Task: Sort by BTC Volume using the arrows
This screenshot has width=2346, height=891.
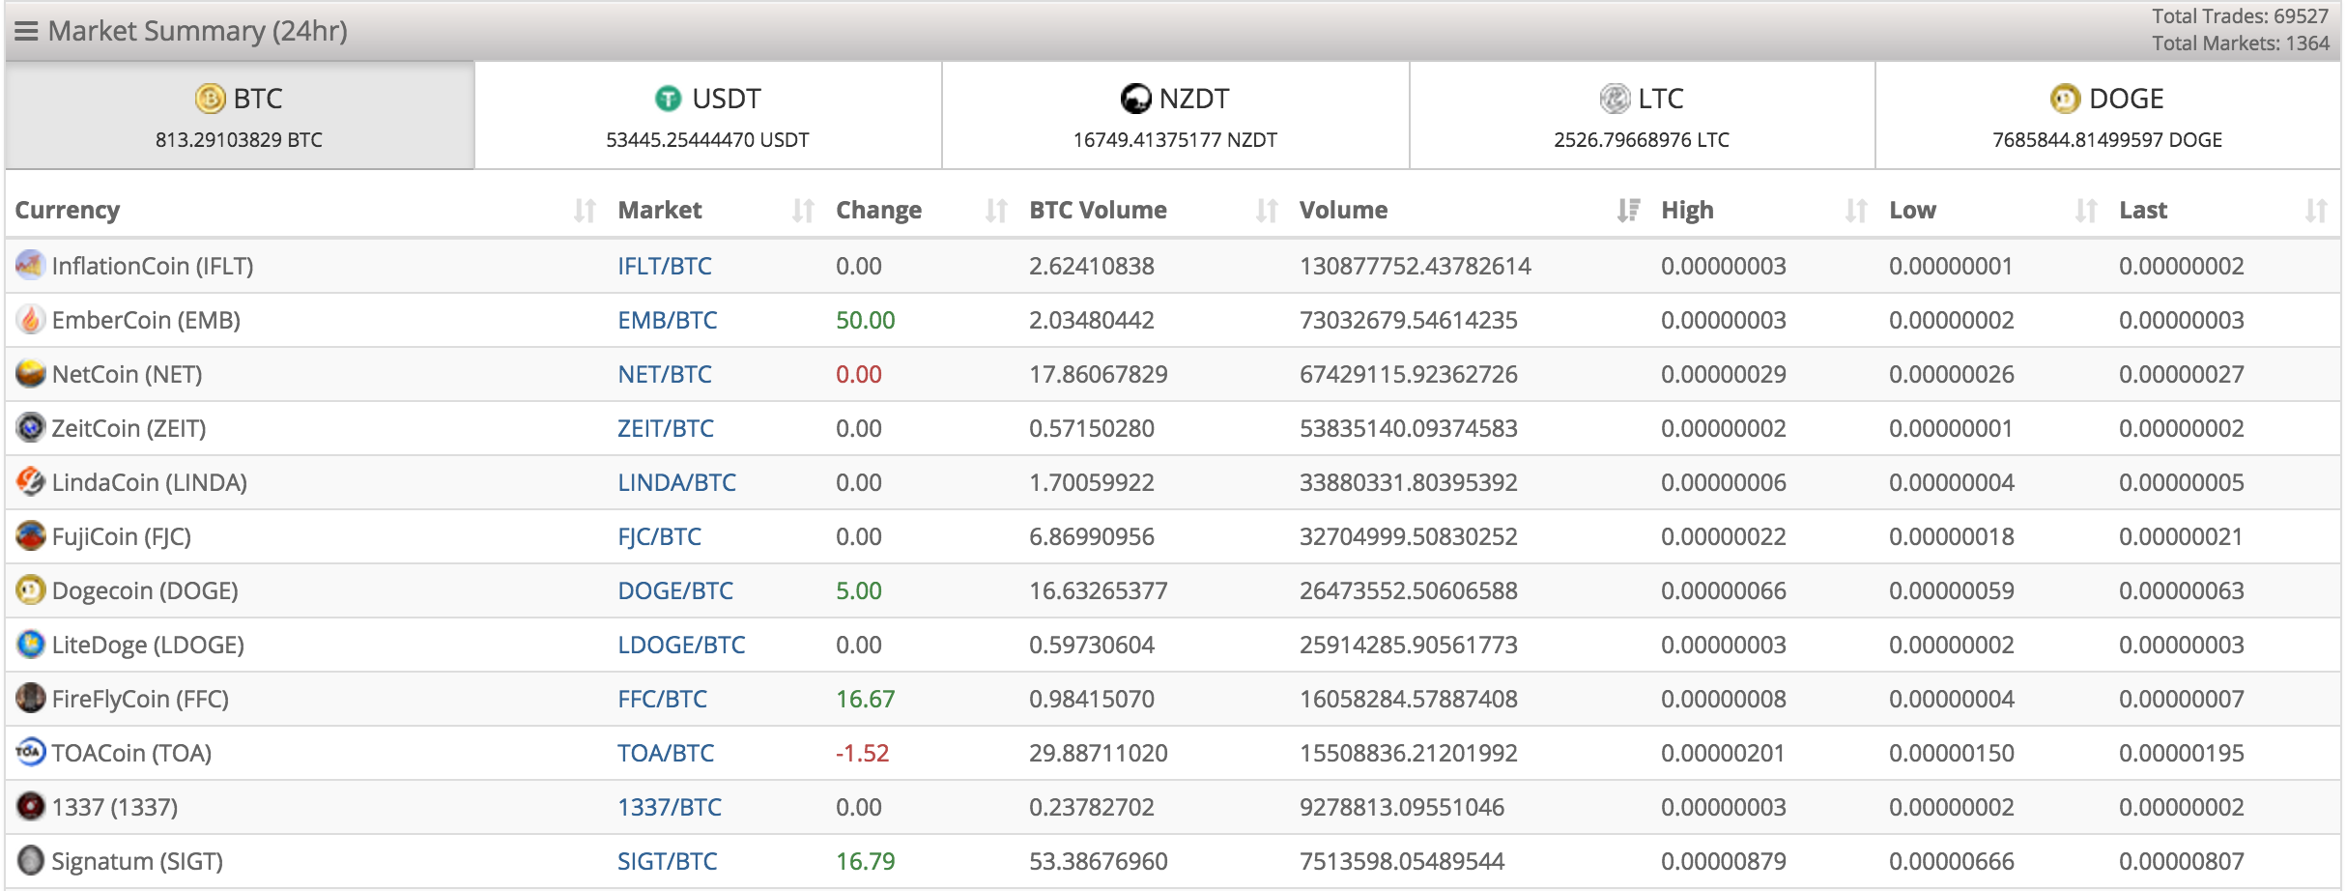Action: pos(1267,211)
